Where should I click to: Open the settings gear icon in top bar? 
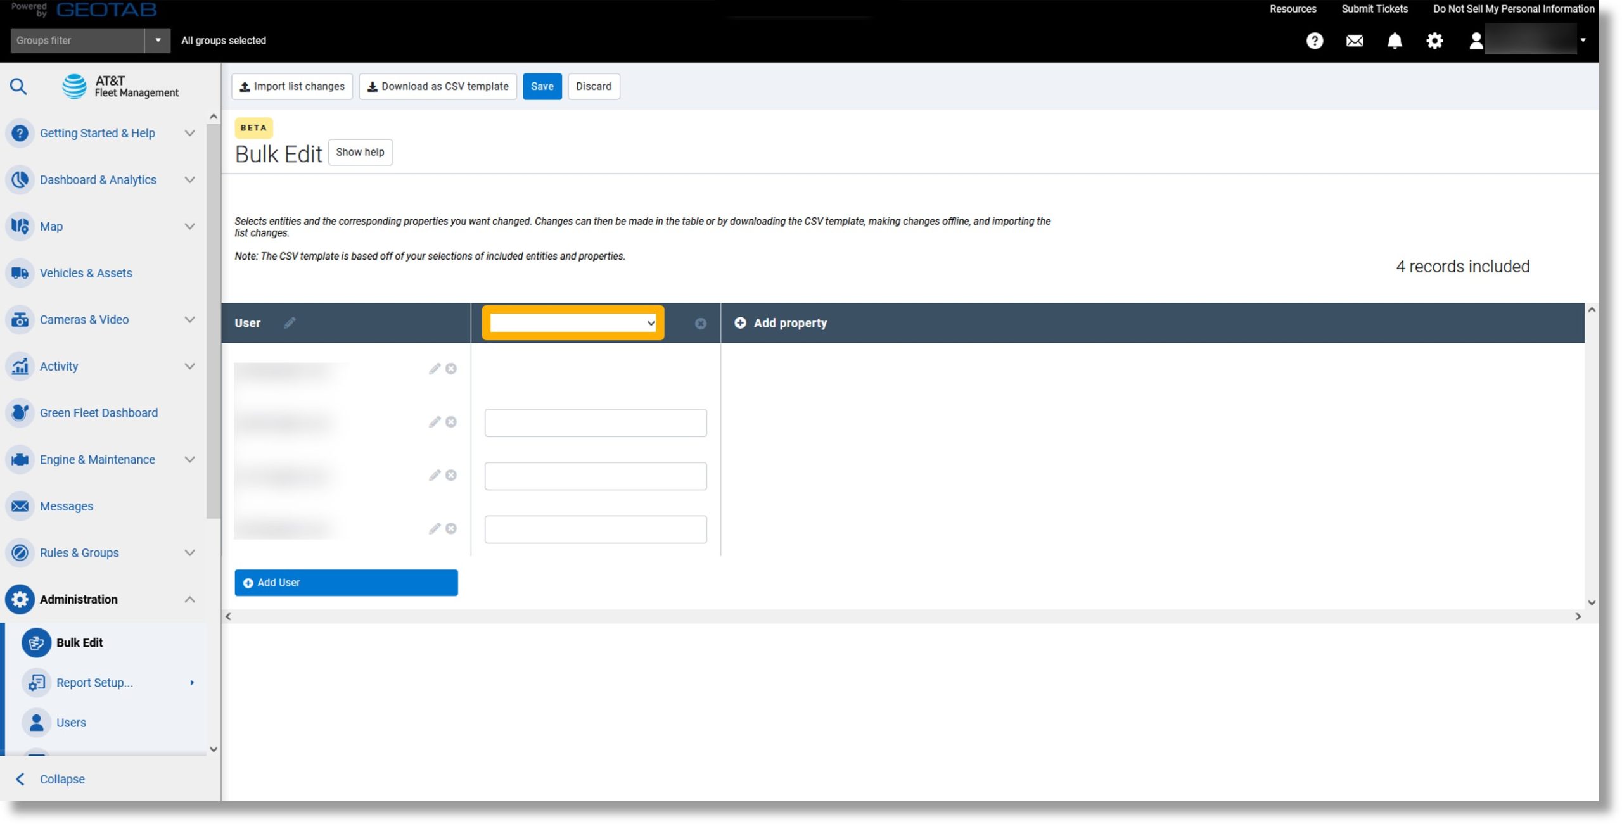coord(1434,41)
